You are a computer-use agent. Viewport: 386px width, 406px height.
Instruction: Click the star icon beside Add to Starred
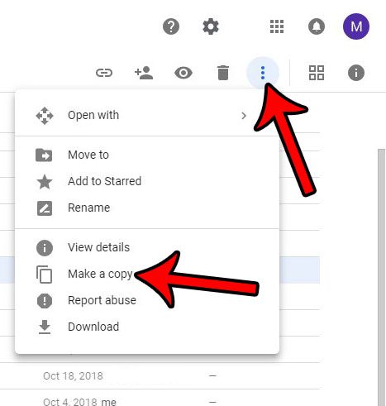point(45,182)
